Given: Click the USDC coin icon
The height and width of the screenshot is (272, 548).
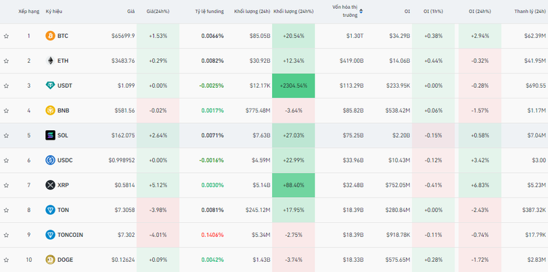Looking at the screenshot, I should 50,160.
